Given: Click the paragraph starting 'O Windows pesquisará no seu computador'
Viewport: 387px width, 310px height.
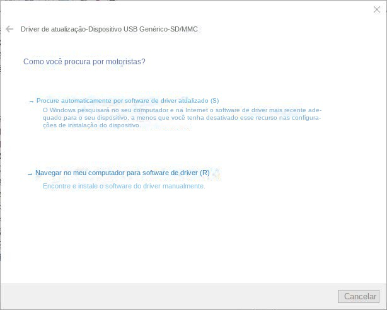Looking at the screenshot, I should pos(182,117).
